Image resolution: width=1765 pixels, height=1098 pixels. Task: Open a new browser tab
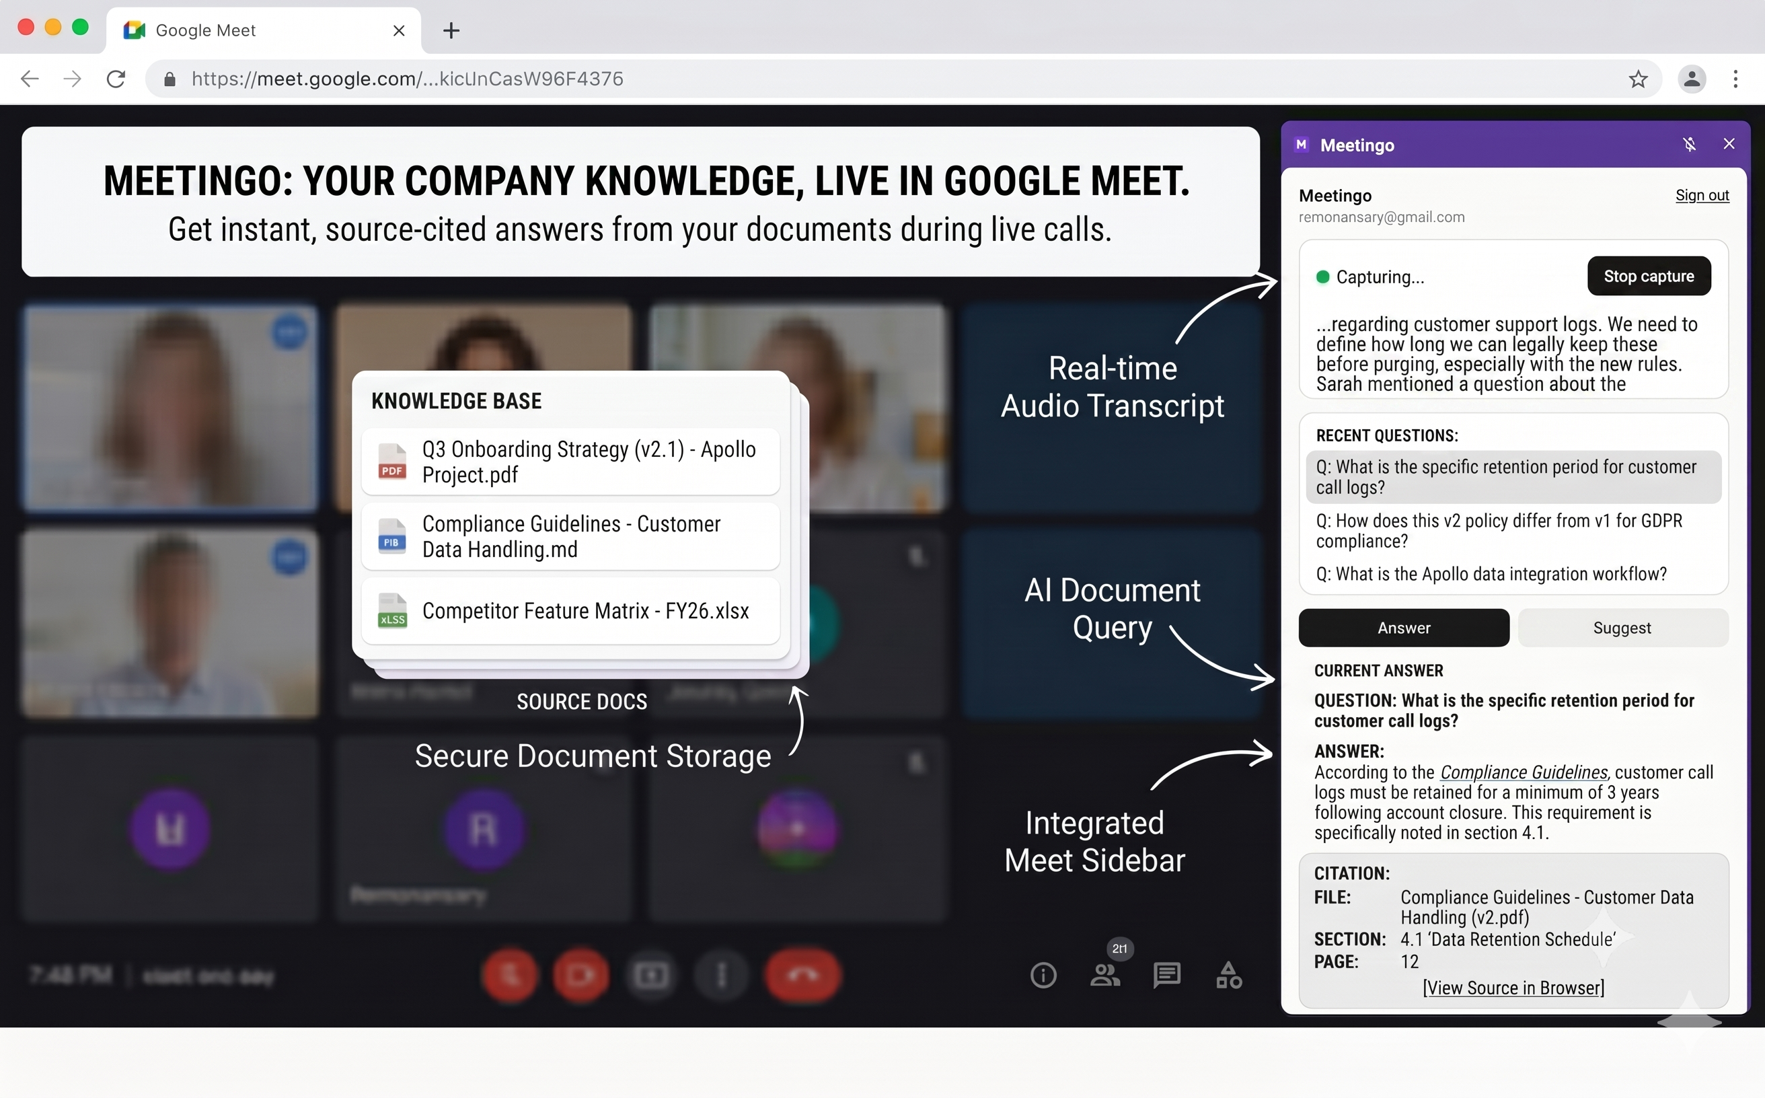(451, 30)
